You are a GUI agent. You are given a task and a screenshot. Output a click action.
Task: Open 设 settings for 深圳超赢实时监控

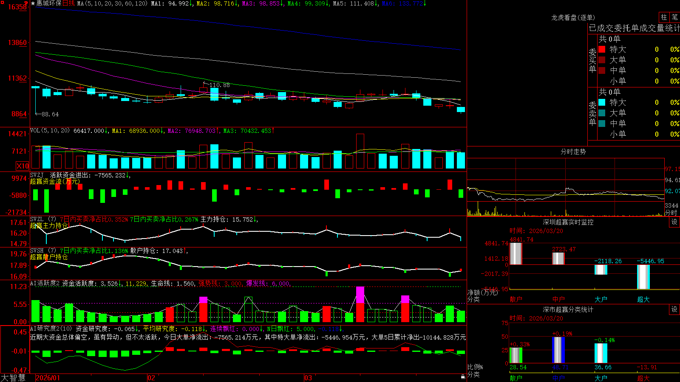(x=674, y=222)
